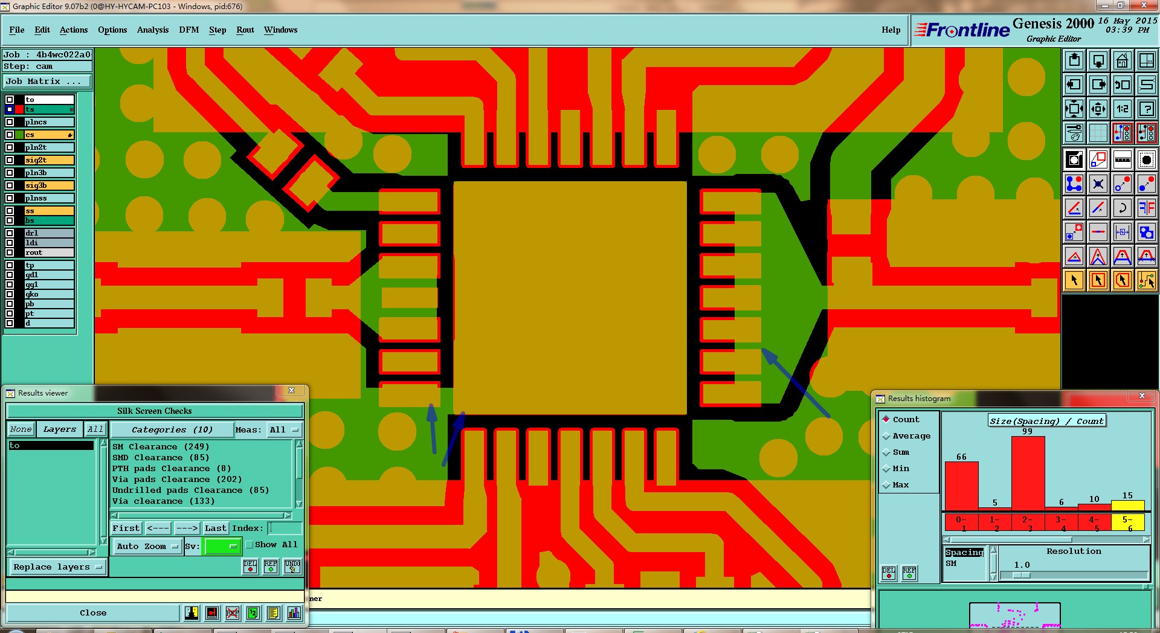Click the Close button in Results viewer

(93, 613)
